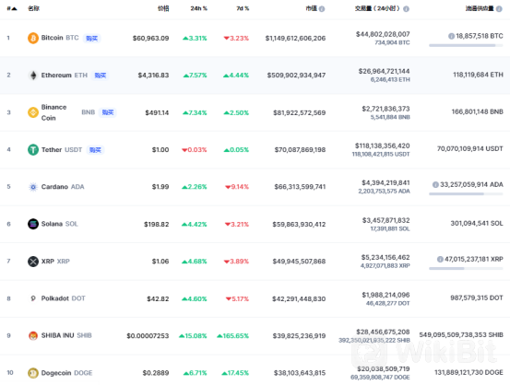Screen dimensions: 510x385
Task: Sort by the 7d % column header
Action: [x=243, y=8]
